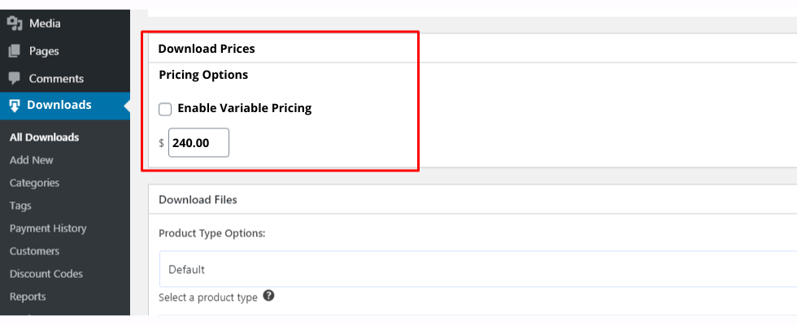Open download Categories link
This screenshot has width=797, height=325.
coord(34,183)
